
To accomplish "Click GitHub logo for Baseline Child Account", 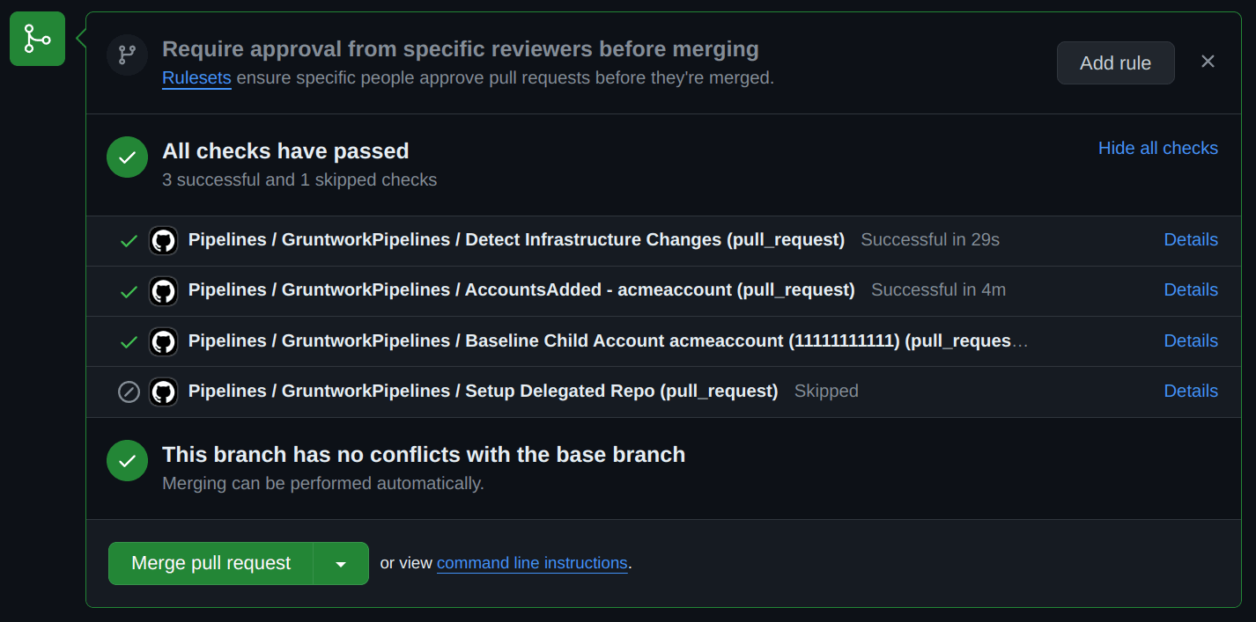I will 163,341.
